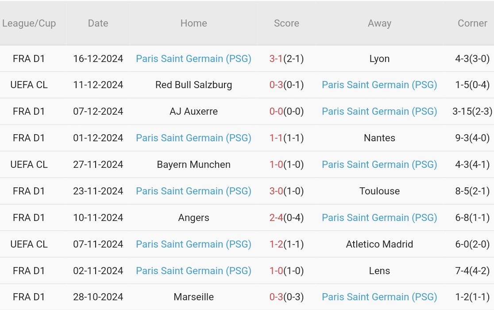Open PSG link in Bayern Munchen row
Viewport: 494px width, 310px height.
tap(379, 164)
